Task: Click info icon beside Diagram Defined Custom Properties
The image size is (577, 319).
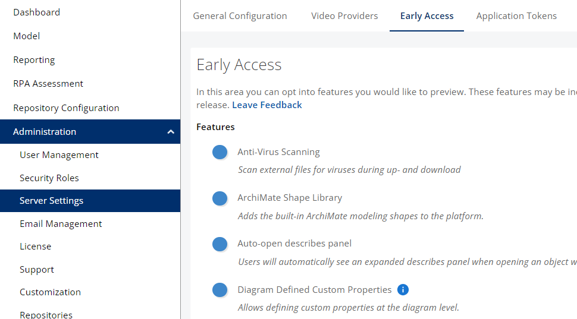Action: pos(403,290)
